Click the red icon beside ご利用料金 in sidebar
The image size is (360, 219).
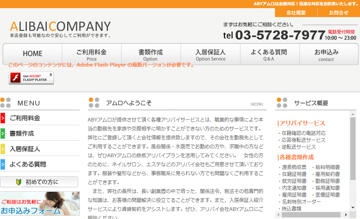click(3, 118)
